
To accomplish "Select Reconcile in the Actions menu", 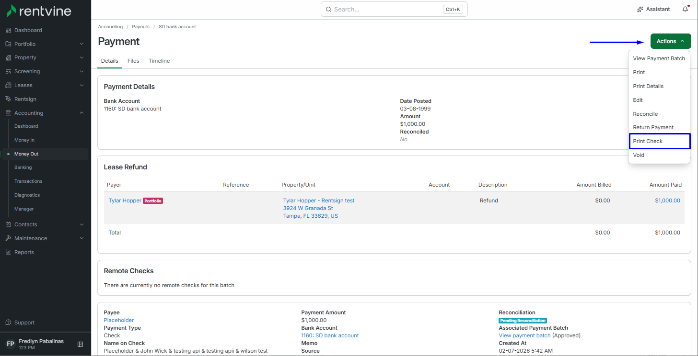I will click(659, 114).
